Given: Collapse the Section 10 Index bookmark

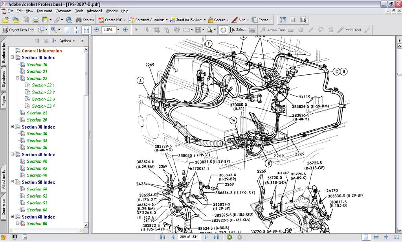Looking at the screenshot, I should click(13, 57).
